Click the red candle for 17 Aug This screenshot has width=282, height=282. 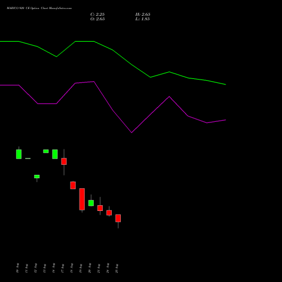(x=64, y=161)
